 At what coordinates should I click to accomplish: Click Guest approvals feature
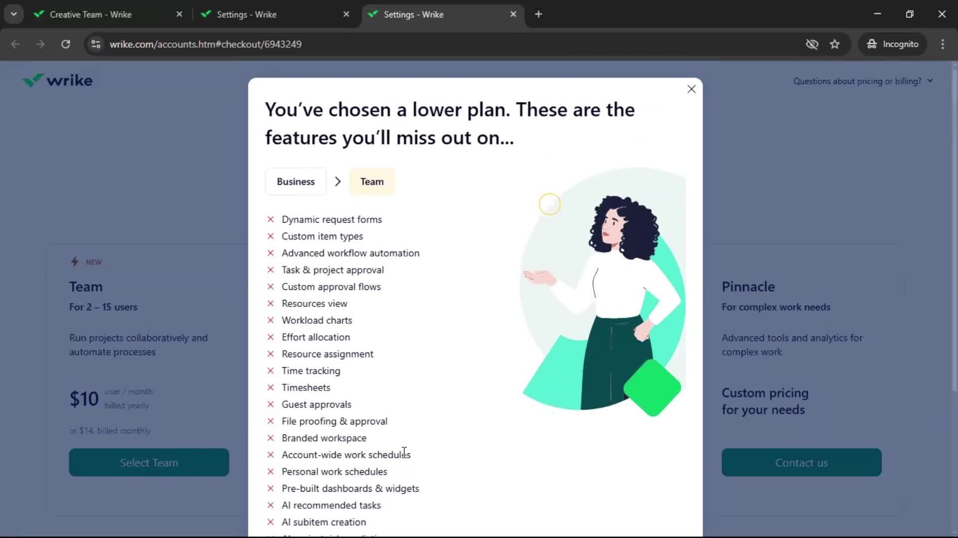[316, 404]
